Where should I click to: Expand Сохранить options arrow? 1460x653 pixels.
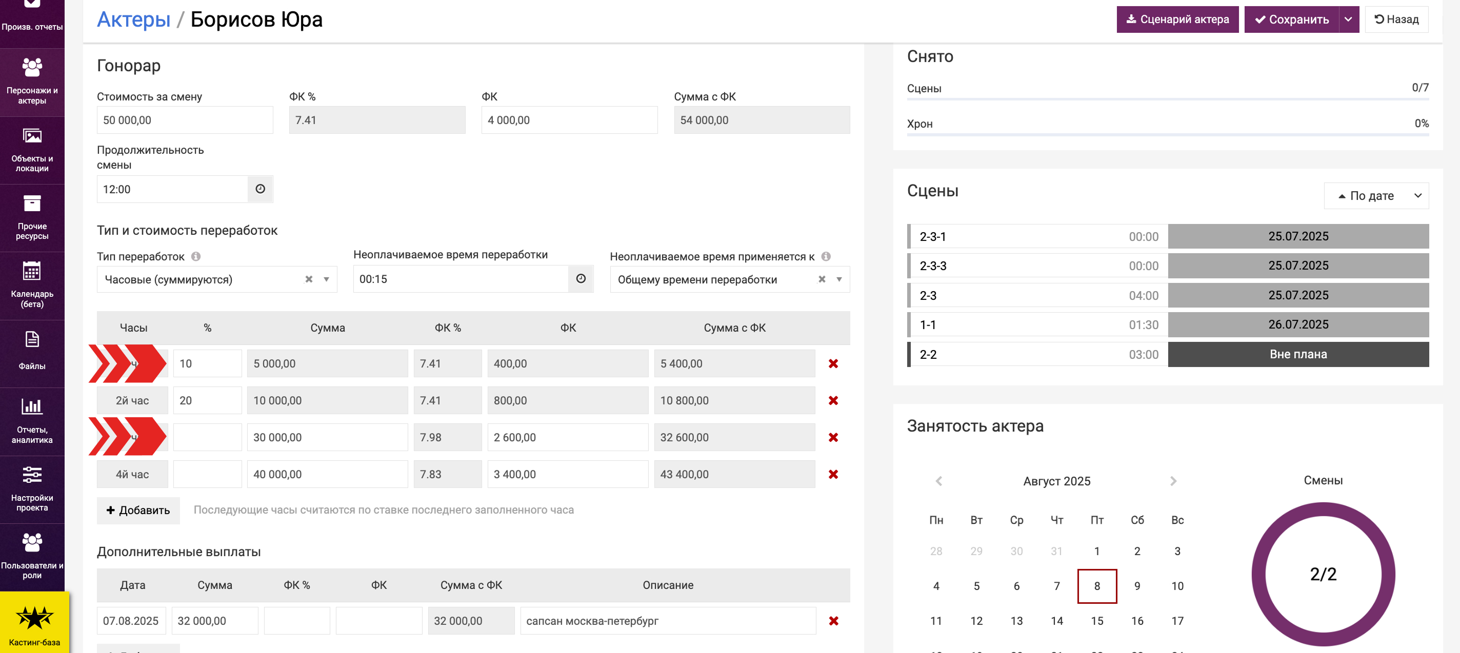click(1348, 19)
